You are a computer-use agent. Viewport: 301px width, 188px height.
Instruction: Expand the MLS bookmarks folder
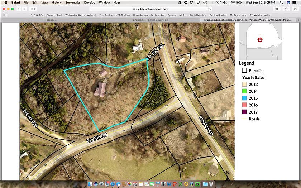click(x=183, y=15)
